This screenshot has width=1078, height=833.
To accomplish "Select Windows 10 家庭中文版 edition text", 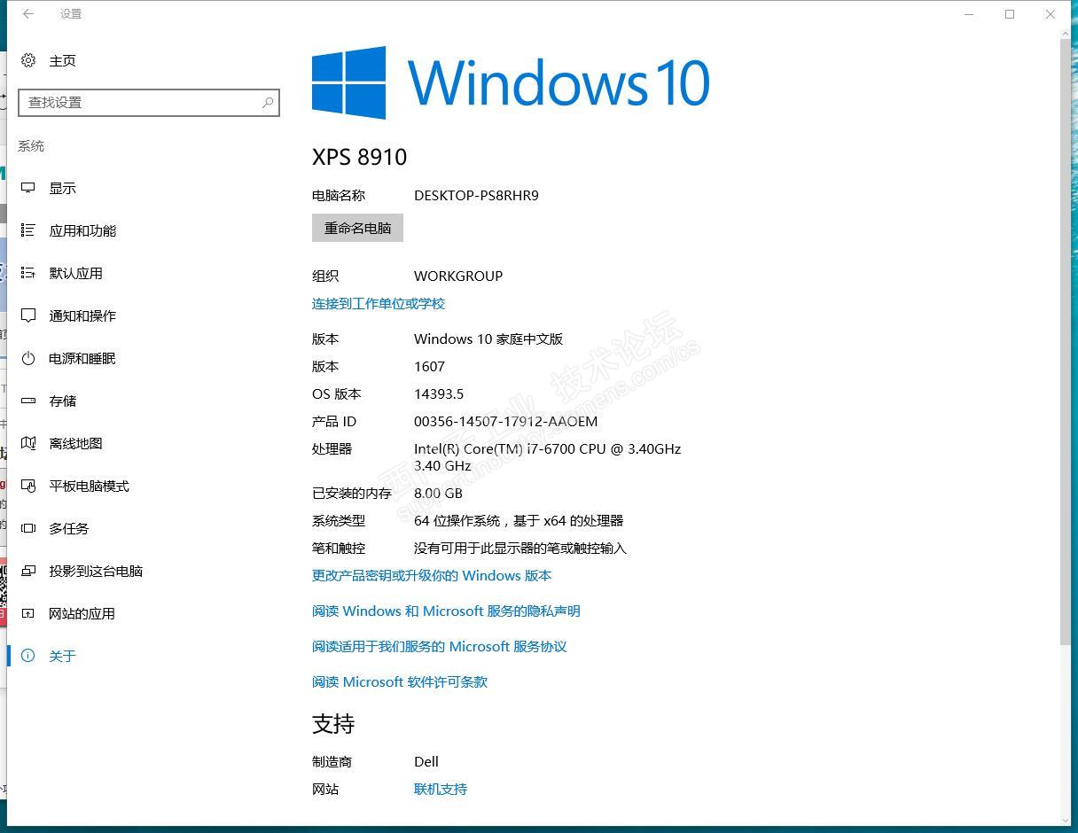I will [x=488, y=339].
